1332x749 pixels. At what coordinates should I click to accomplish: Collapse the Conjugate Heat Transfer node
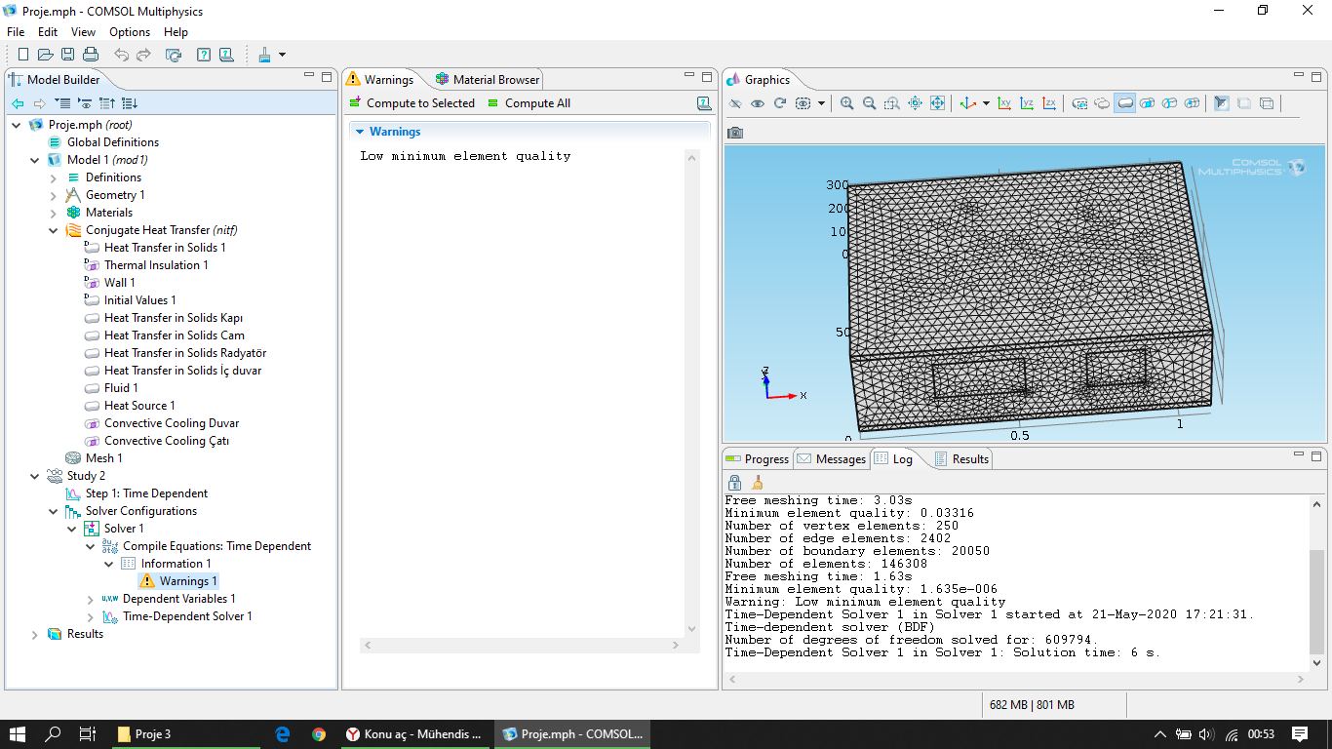click(x=54, y=230)
